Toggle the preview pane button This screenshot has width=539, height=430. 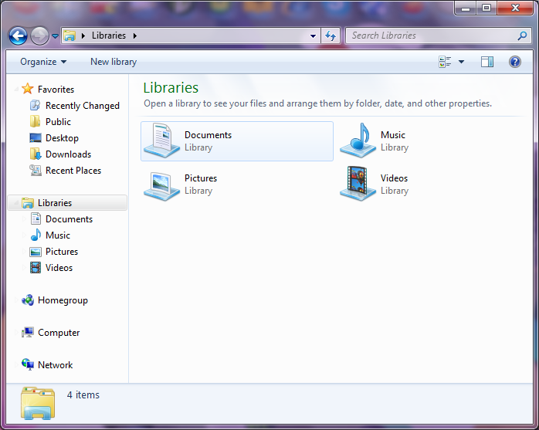point(487,62)
